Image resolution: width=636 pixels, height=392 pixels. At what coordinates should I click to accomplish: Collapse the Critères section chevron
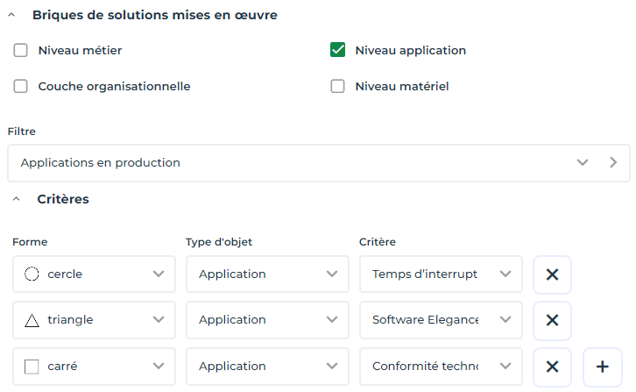coord(16,200)
